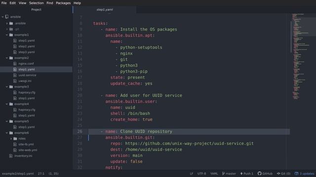Image resolution: width=316 pixels, height=177 pixels.
Task: Open site-web.yml file
Action: coord(28,150)
